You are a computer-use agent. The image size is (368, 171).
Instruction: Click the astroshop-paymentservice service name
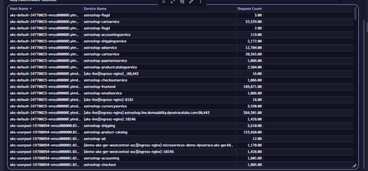point(105,61)
